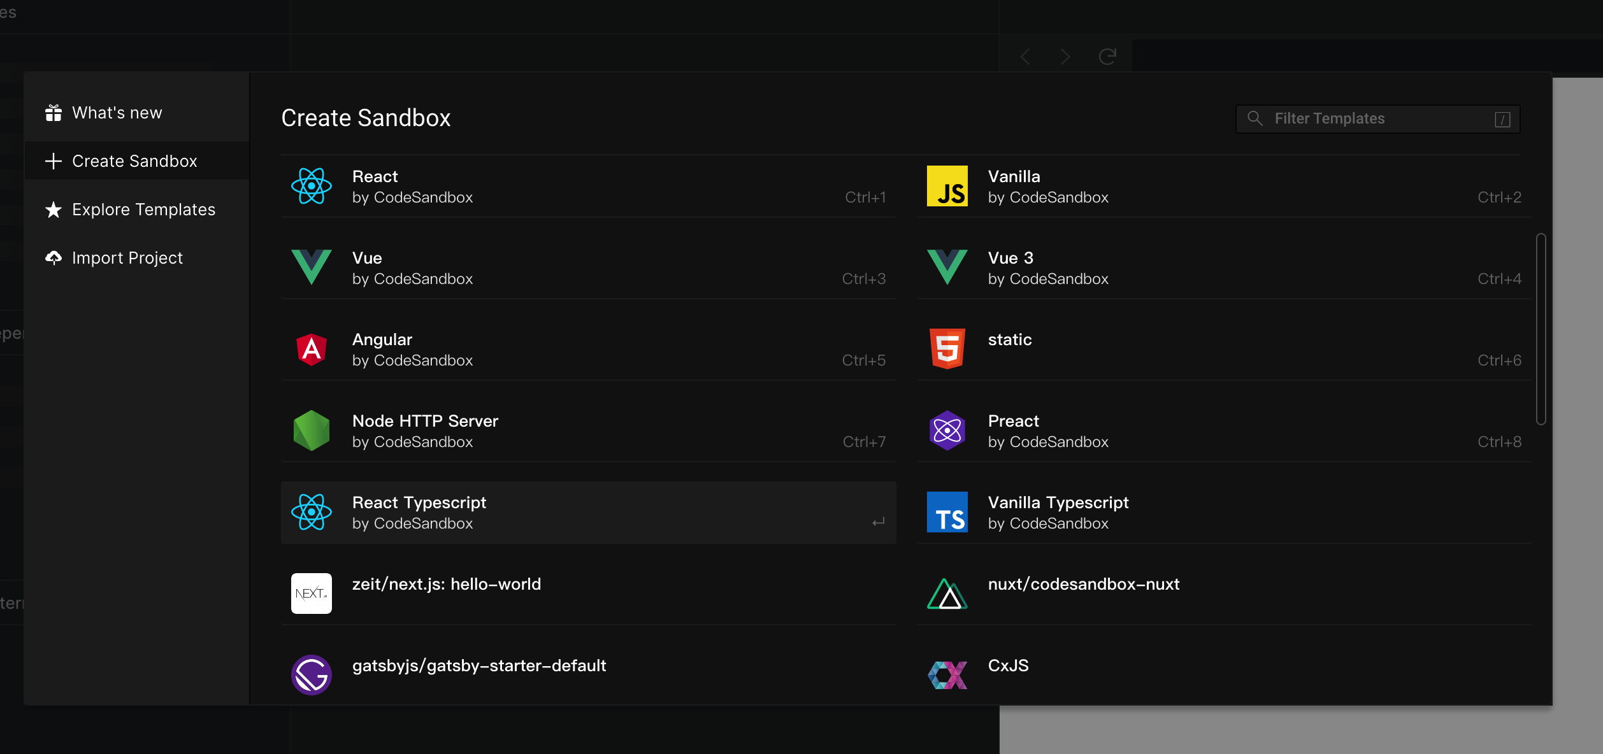Screen dimensions: 1603x754
Task: Select Create Sandbox in sidebar
Action: (x=134, y=161)
